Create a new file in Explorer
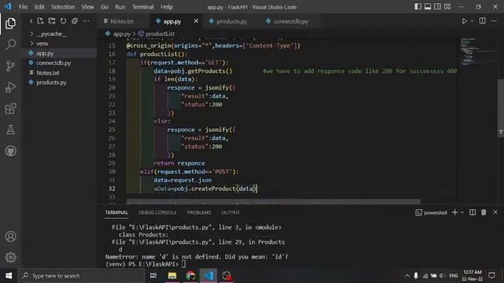Image resolution: width=504 pixels, height=283 pixels. [40, 21]
